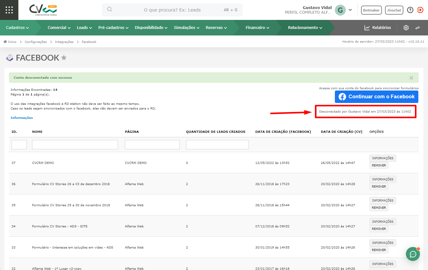The width and height of the screenshot is (428, 270).
Task: Click the Página filter field
Action: pyautogui.click(x=152, y=145)
